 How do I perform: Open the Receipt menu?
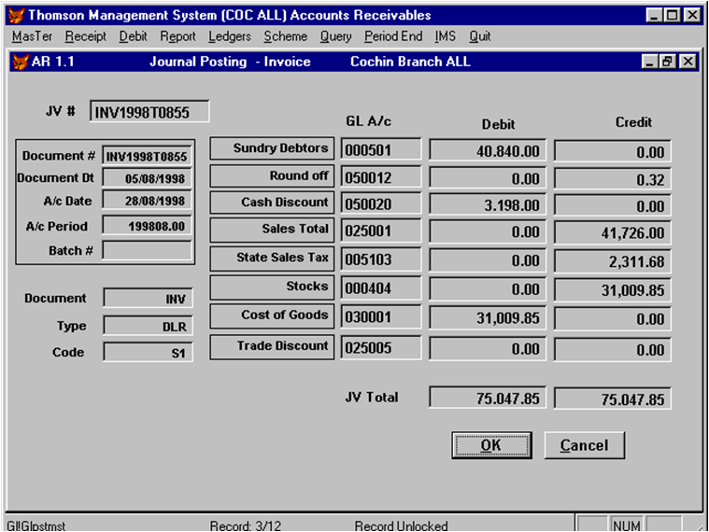tap(85, 36)
